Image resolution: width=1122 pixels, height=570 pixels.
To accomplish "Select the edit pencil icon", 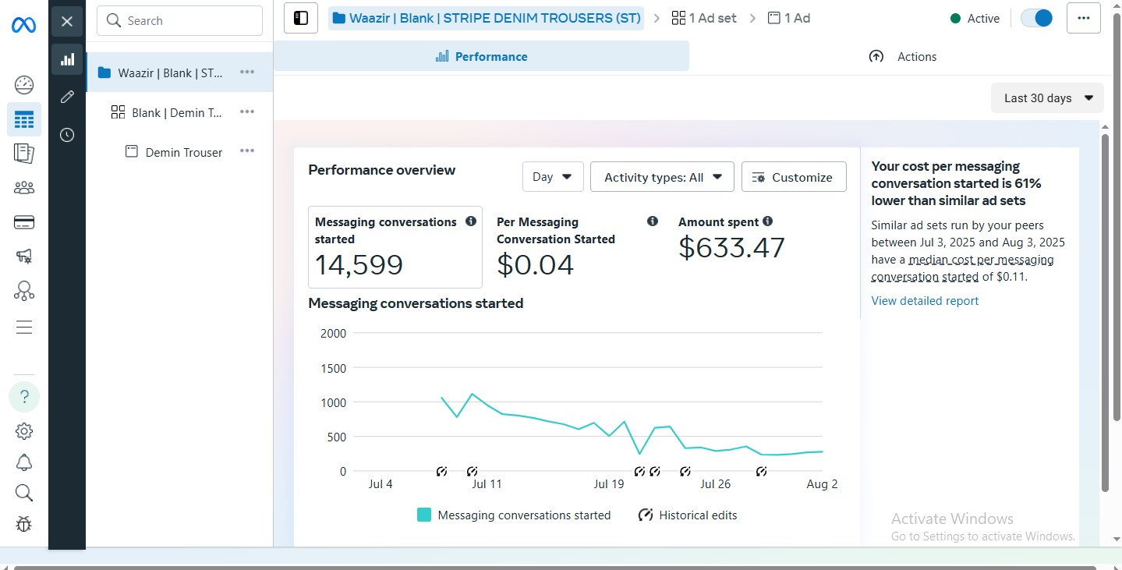I will tap(67, 97).
